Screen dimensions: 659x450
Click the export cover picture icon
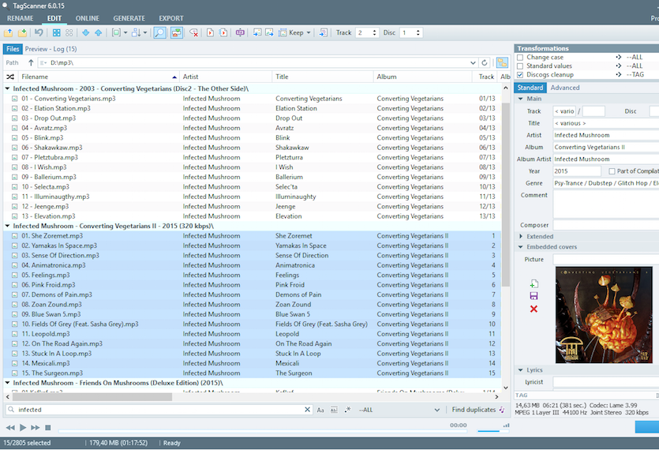pos(269,32)
